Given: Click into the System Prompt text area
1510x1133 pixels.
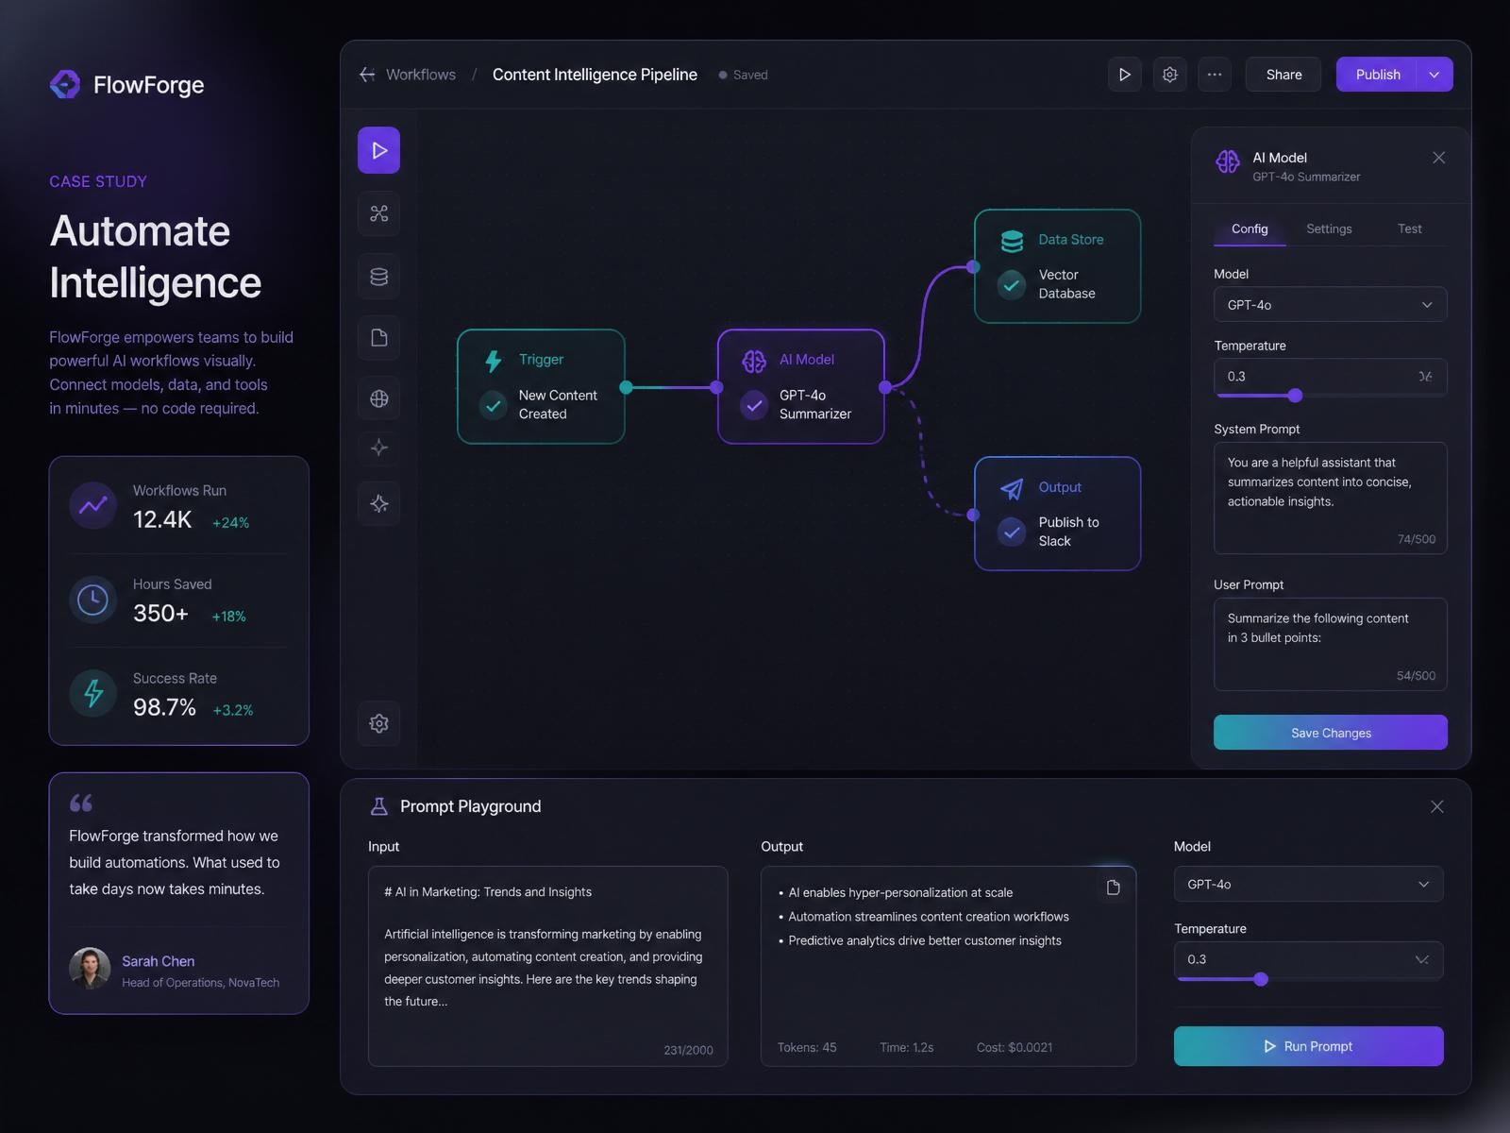Looking at the screenshot, I should [x=1330, y=498].
